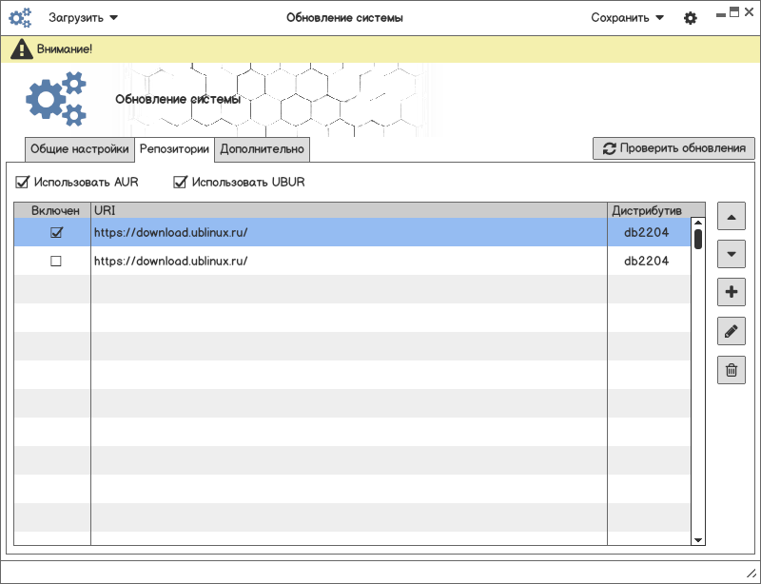Open the Загрузить dropdown menu
Viewport: 761px width, 584px height.
83,18
